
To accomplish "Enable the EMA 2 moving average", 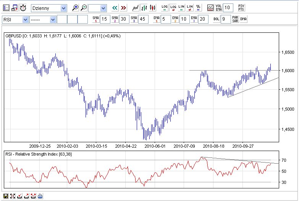I will pyautogui.click(x=175, y=19).
